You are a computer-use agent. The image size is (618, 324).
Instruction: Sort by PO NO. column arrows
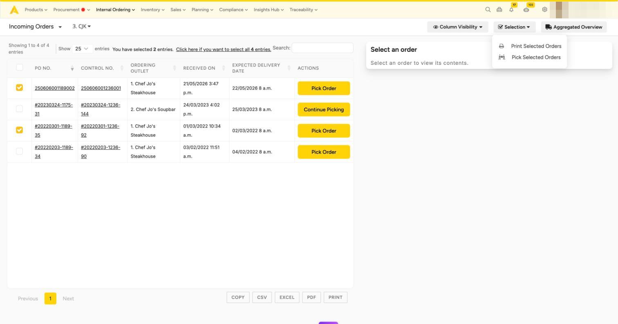click(72, 68)
